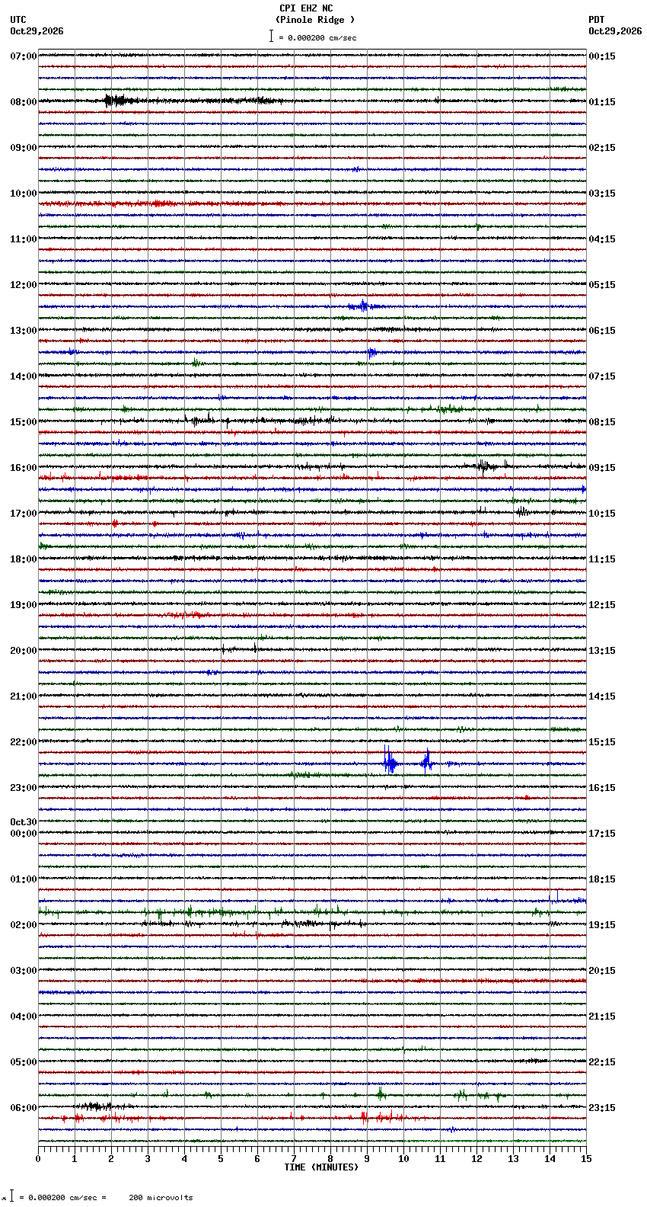Click the '00:15' PDT time label
The image size is (647, 1207).
602,56
